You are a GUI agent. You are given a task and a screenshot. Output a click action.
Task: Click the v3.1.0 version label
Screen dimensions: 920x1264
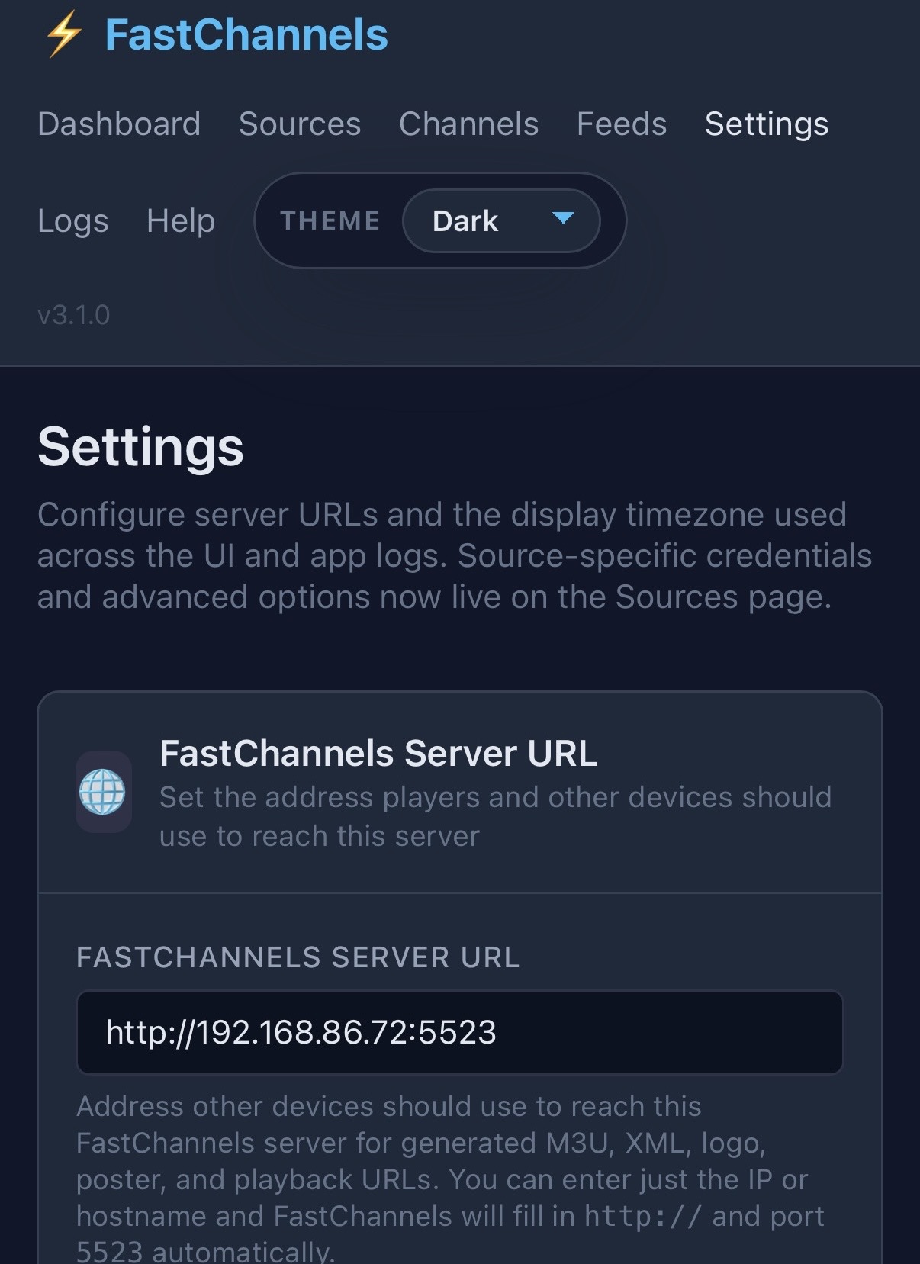click(74, 315)
